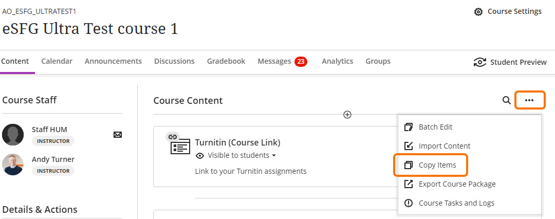Click the Turnitin course link icon
Image resolution: width=555 pixels, height=219 pixels.
[x=180, y=146]
